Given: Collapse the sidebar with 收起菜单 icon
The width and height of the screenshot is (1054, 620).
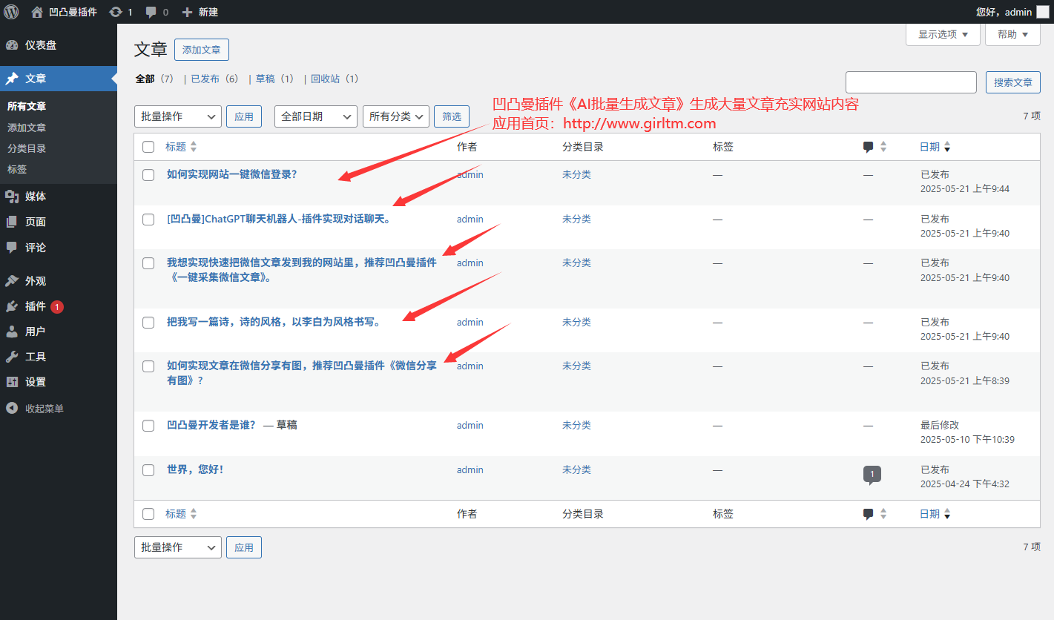Looking at the screenshot, I should click(12, 408).
